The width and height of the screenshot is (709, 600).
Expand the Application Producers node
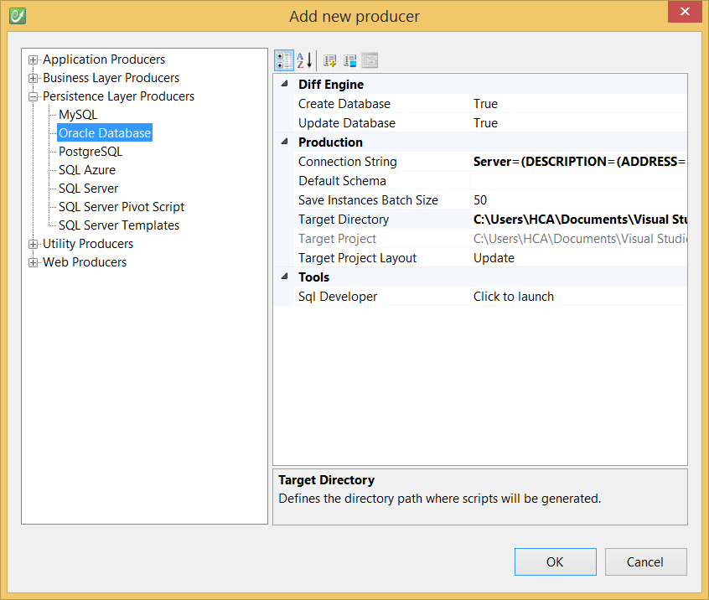click(x=34, y=59)
